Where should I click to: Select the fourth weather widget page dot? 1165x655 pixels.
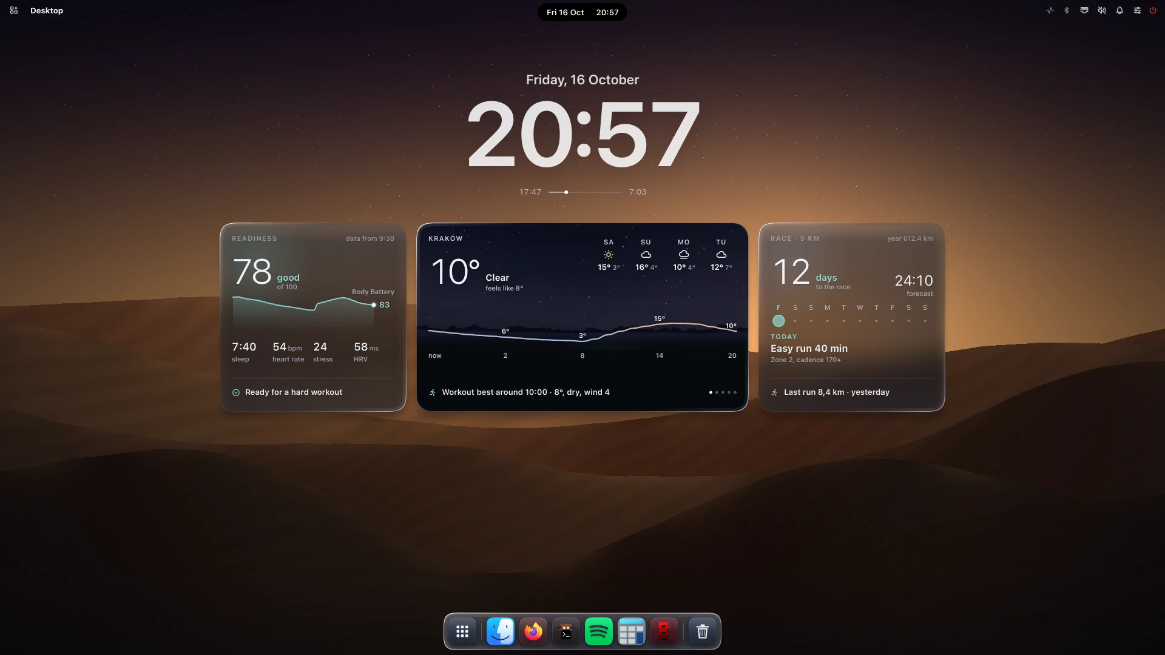(x=729, y=392)
